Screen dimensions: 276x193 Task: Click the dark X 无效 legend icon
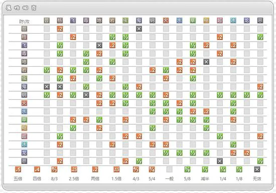(x=257, y=169)
